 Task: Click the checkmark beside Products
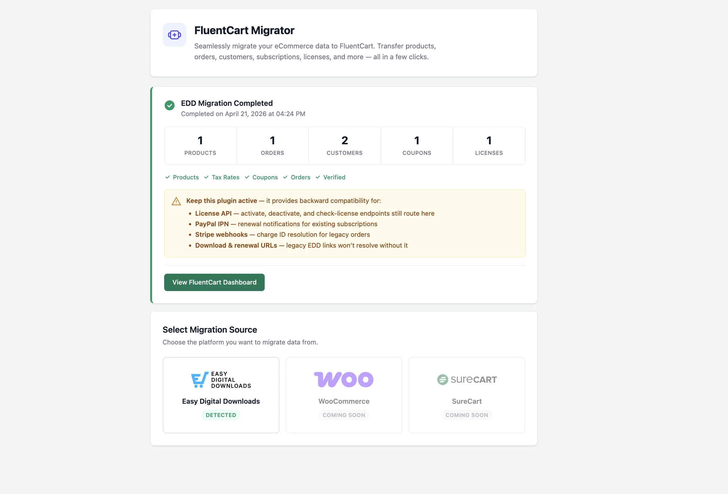click(167, 177)
